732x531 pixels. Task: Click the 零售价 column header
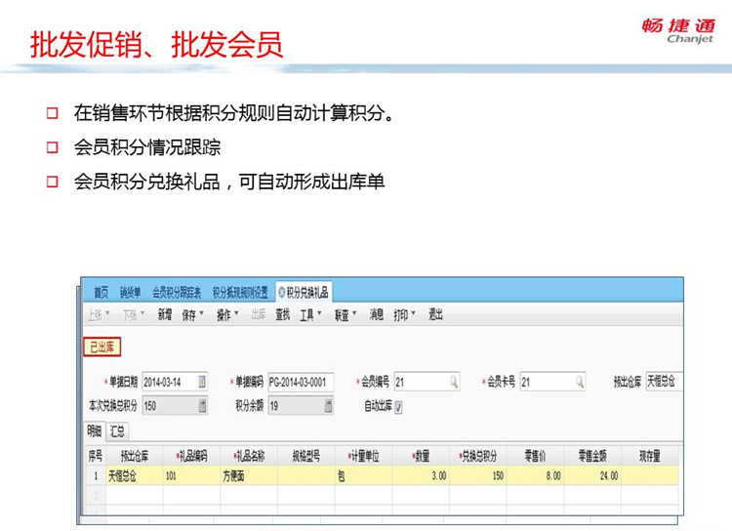tap(536, 456)
